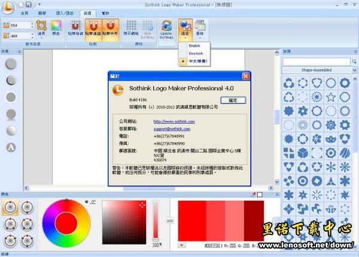Apply the letter A text effect

click(x=11, y=148)
